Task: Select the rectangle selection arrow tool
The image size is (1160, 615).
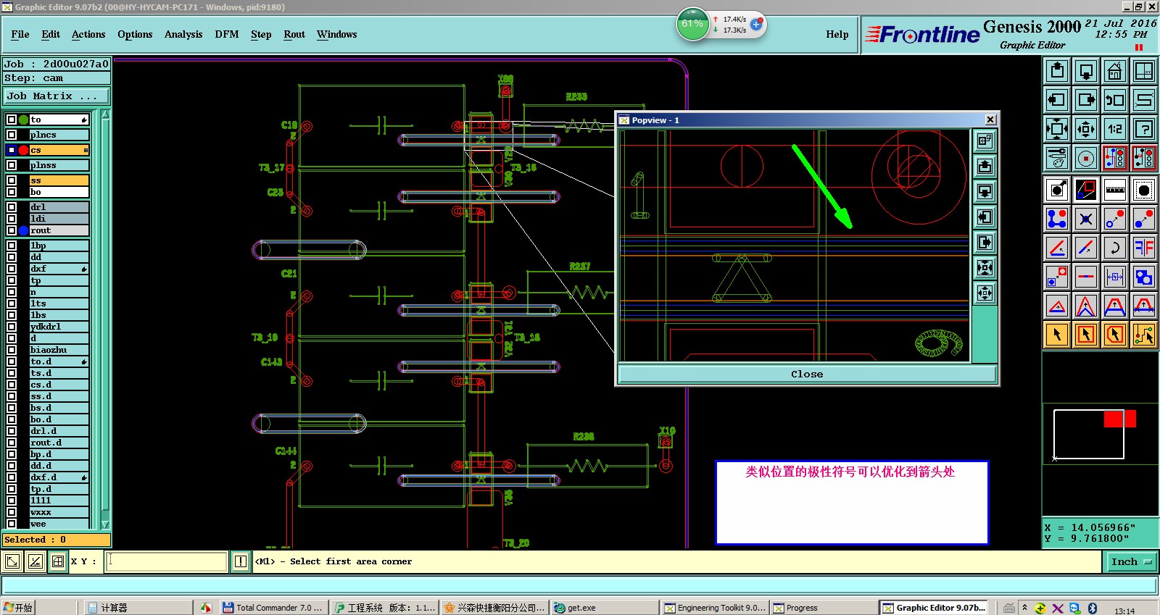Action: [x=1086, y=335]
